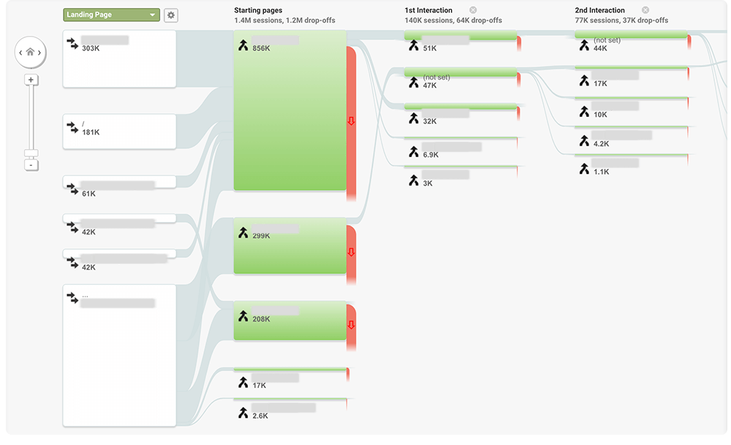Click the red drop-off arrow on the 856K node
731x445 pixels.
[x=351, y=122]
